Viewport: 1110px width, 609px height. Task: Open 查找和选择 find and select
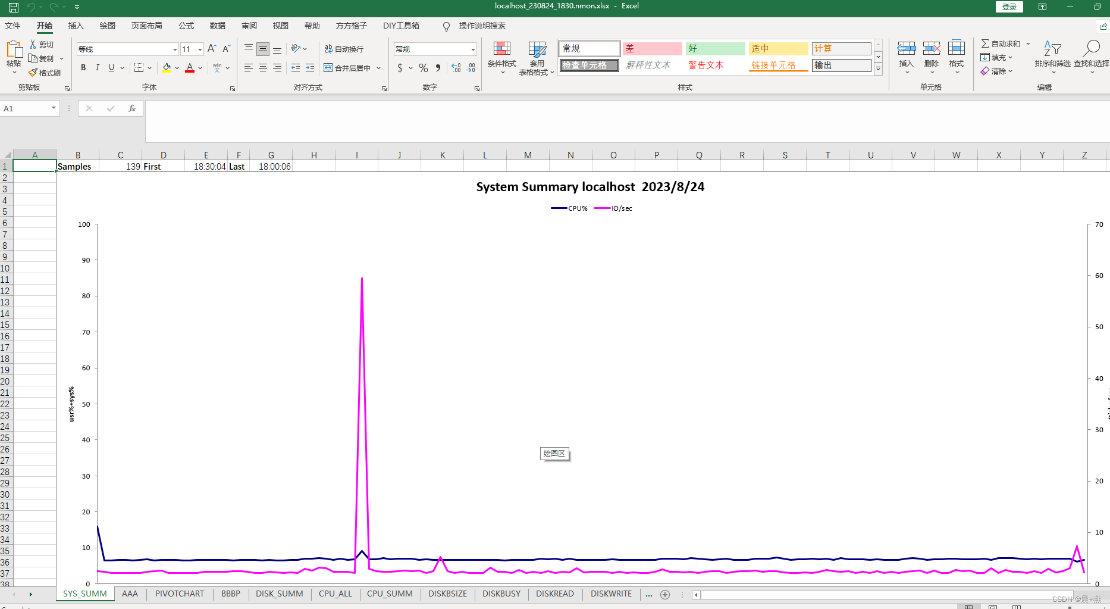1091,57
